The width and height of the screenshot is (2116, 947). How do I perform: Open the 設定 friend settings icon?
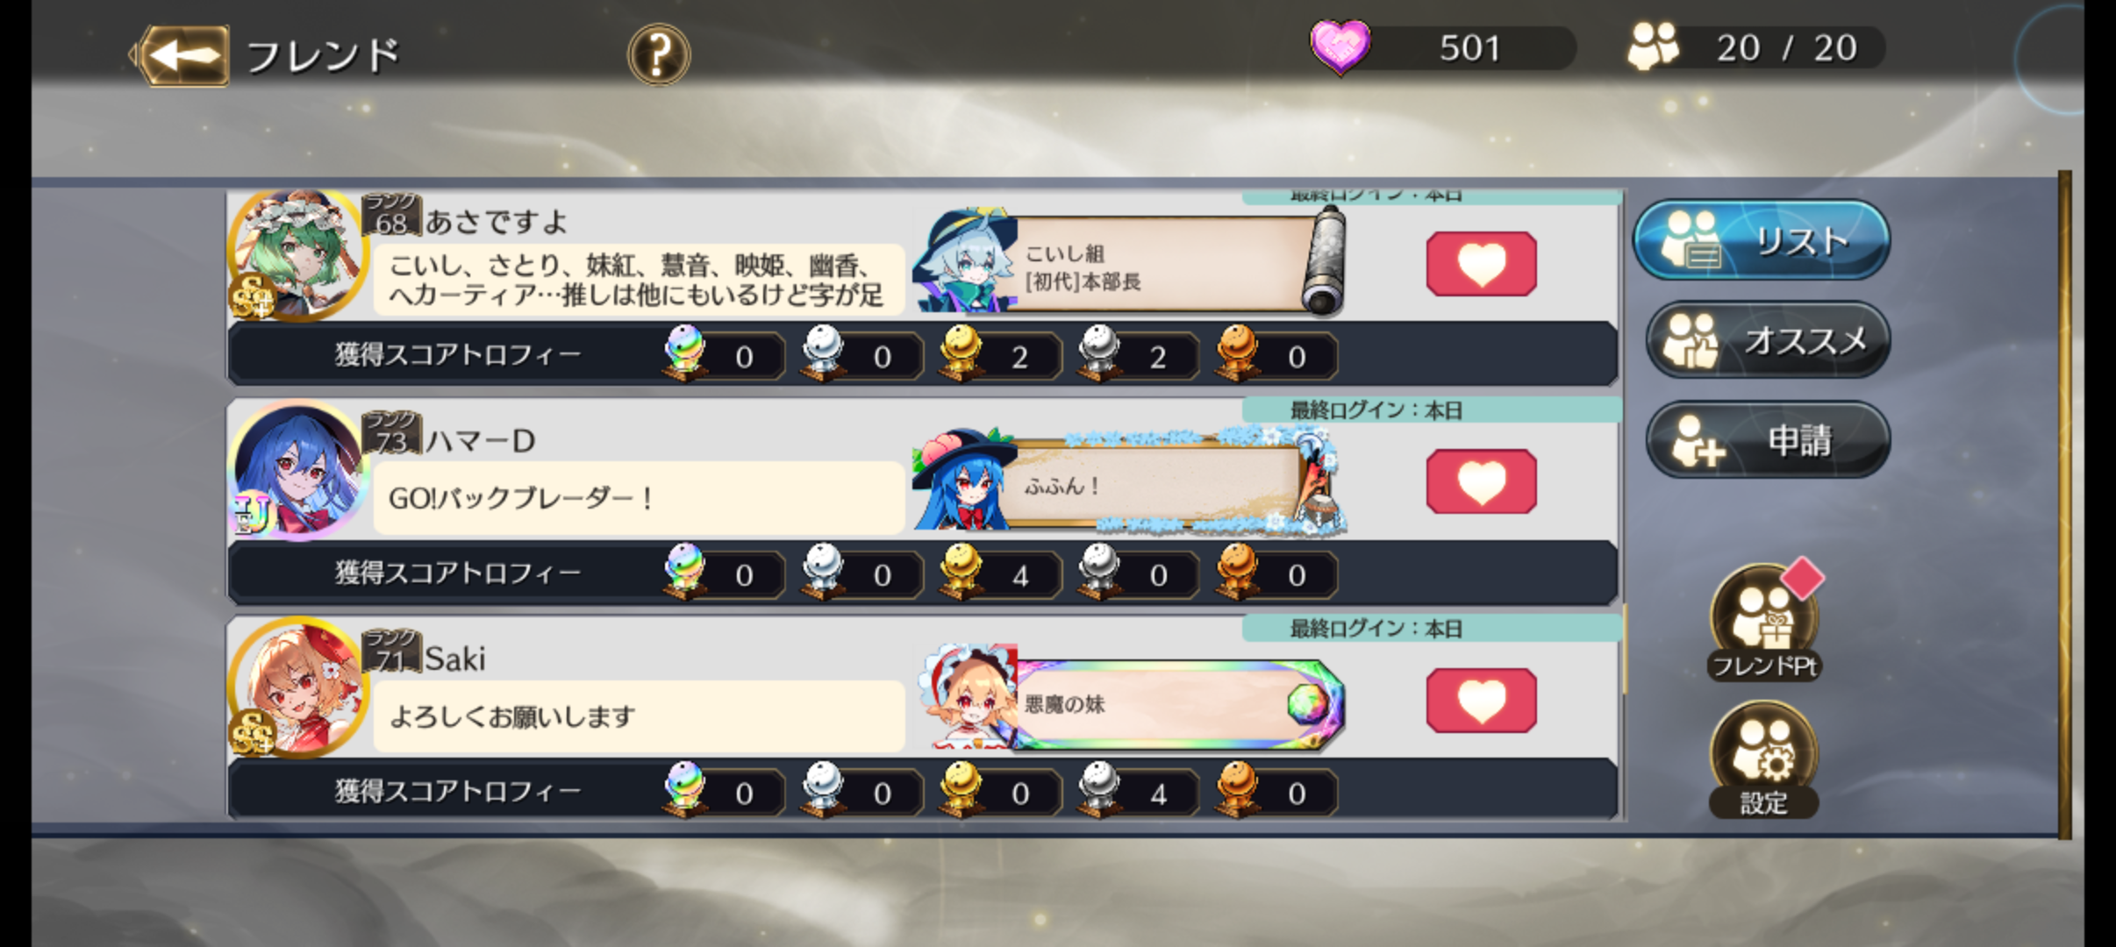(x=1763, y=759)
